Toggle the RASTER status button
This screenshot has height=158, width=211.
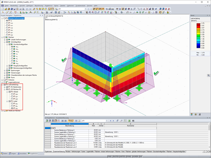pos(115,157)
